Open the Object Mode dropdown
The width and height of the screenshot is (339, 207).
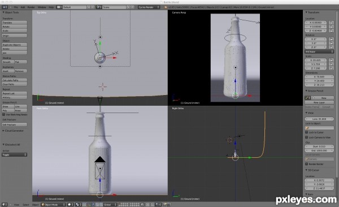point(53,204)
